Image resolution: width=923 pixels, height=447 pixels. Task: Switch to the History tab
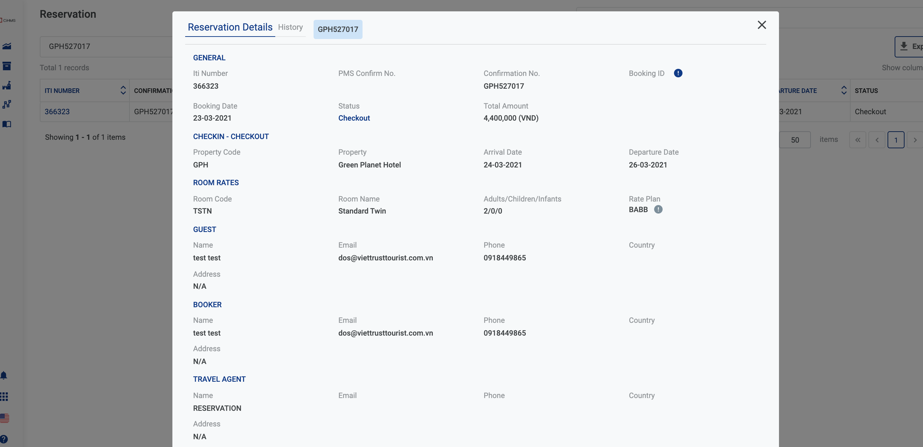point(290,27)
